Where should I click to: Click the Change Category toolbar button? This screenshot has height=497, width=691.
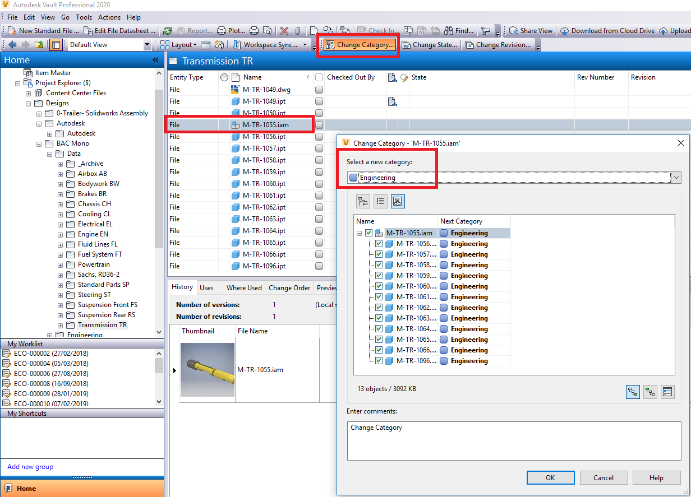tap(360, 45)
